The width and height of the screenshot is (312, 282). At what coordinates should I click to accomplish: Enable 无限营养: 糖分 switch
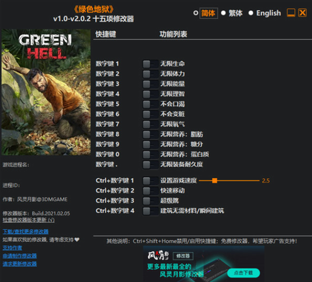pyautogui.click(x=150, y=144)
